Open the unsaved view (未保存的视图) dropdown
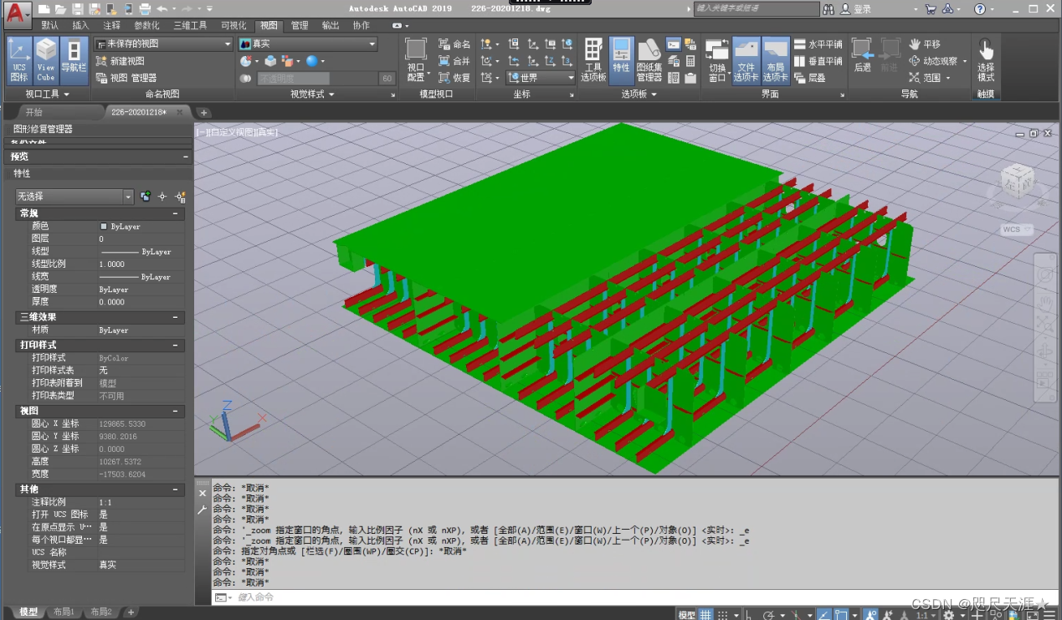The height and width of the screenshot is (620, 1062). 163,44
